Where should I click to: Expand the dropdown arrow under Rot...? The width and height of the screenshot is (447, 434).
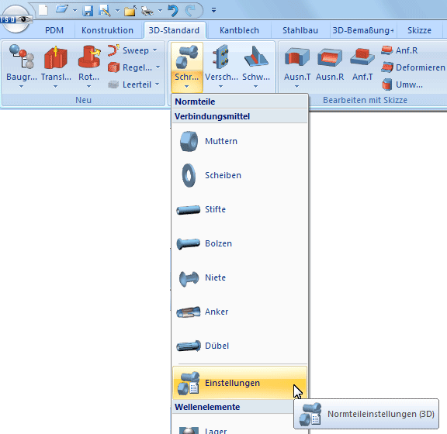tap(88, 86)
